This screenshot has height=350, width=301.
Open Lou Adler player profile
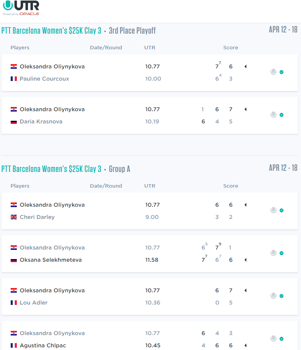34,303
